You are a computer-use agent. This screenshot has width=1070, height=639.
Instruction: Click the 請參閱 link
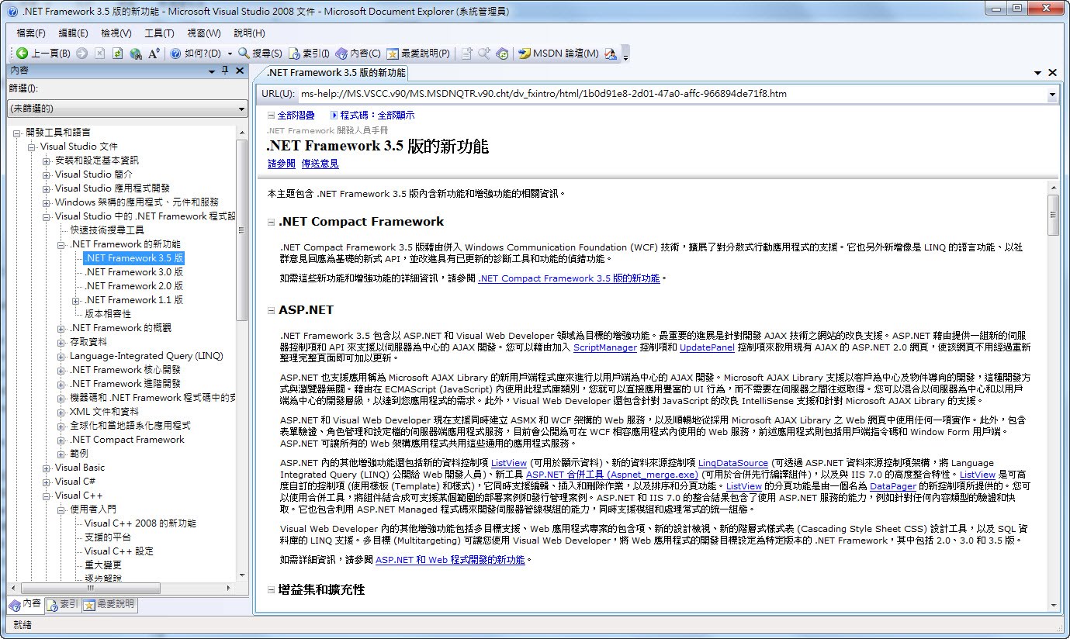tap(282, 164)
